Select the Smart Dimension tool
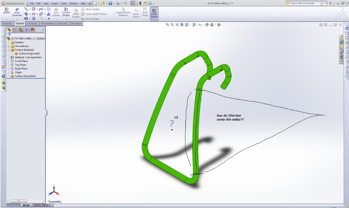Viewport: 349px width, 208px height. coord(17,12)
